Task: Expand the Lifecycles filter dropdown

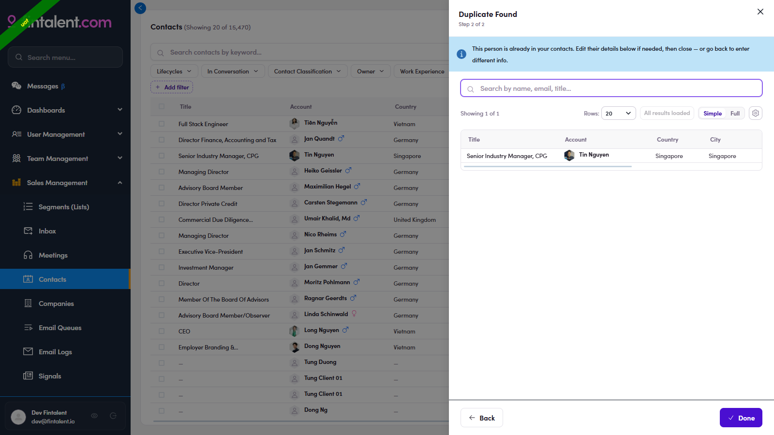Action: (x=174, y=71)
